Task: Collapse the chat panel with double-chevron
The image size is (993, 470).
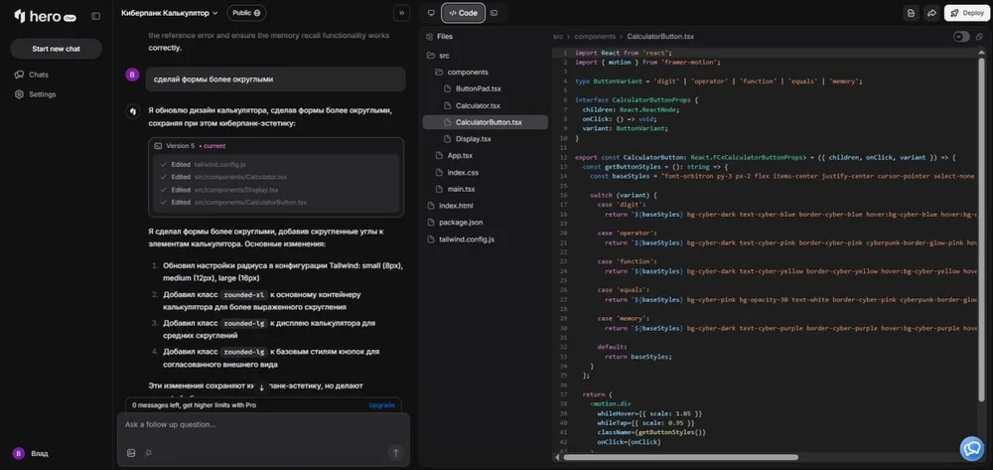Action: (401, 13)
